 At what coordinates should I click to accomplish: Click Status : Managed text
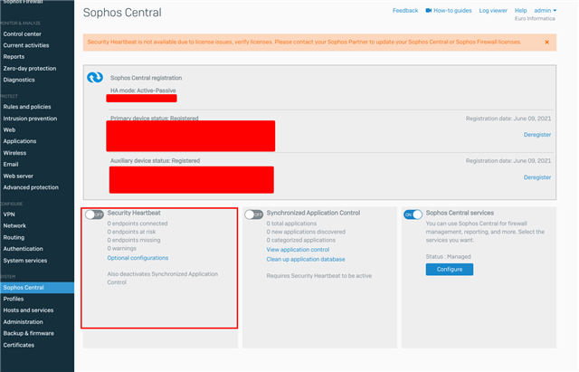[x=448, y=256]
